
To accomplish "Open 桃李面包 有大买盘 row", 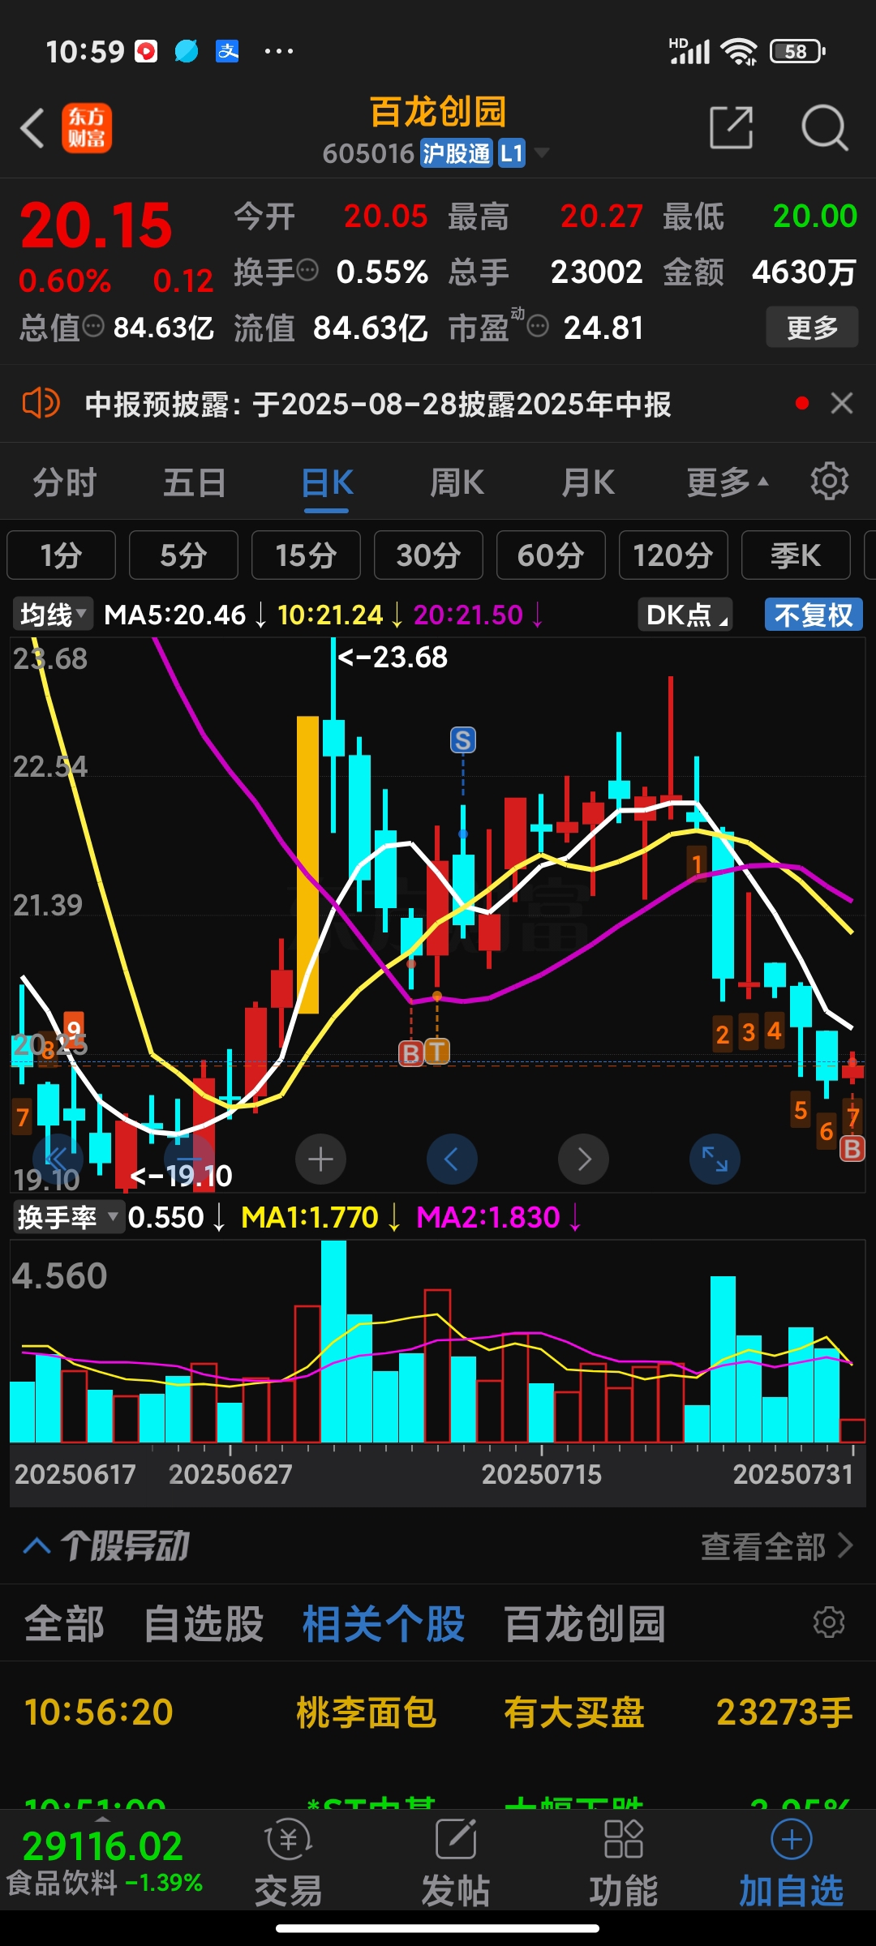I will click(x=438, y=1712).
